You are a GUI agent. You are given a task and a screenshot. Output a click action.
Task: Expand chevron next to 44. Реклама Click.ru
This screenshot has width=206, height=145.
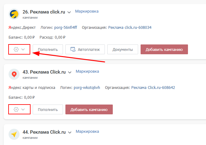(70, 132)
